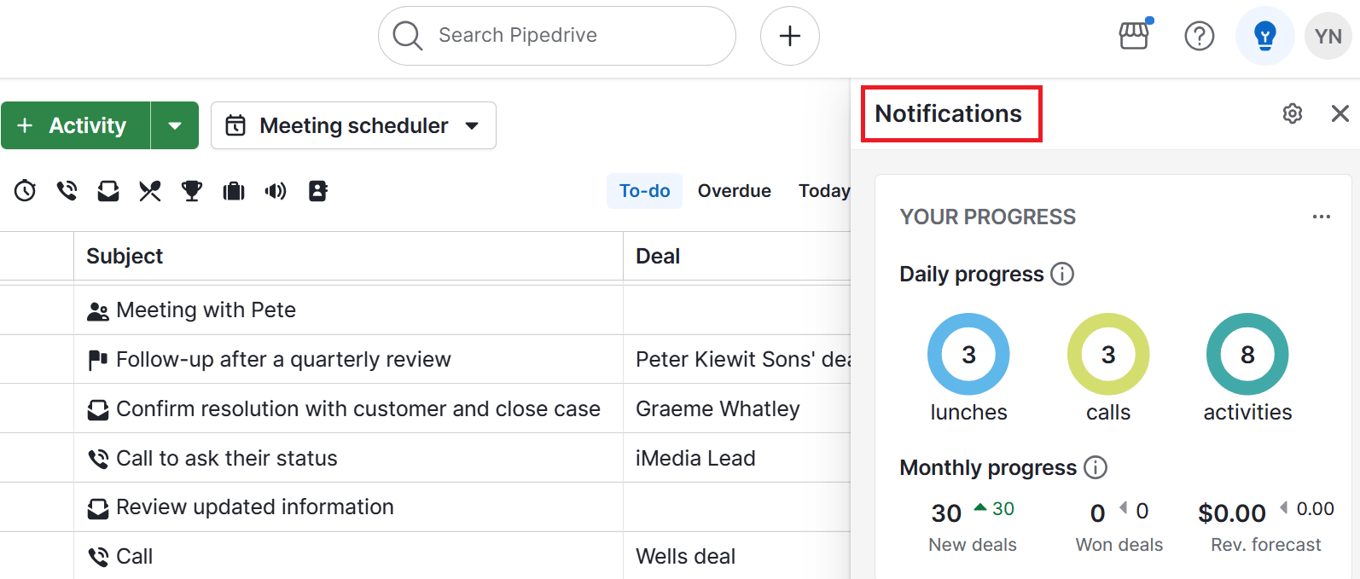Click the trophy Deadline activity icon

tap(191, 191)
